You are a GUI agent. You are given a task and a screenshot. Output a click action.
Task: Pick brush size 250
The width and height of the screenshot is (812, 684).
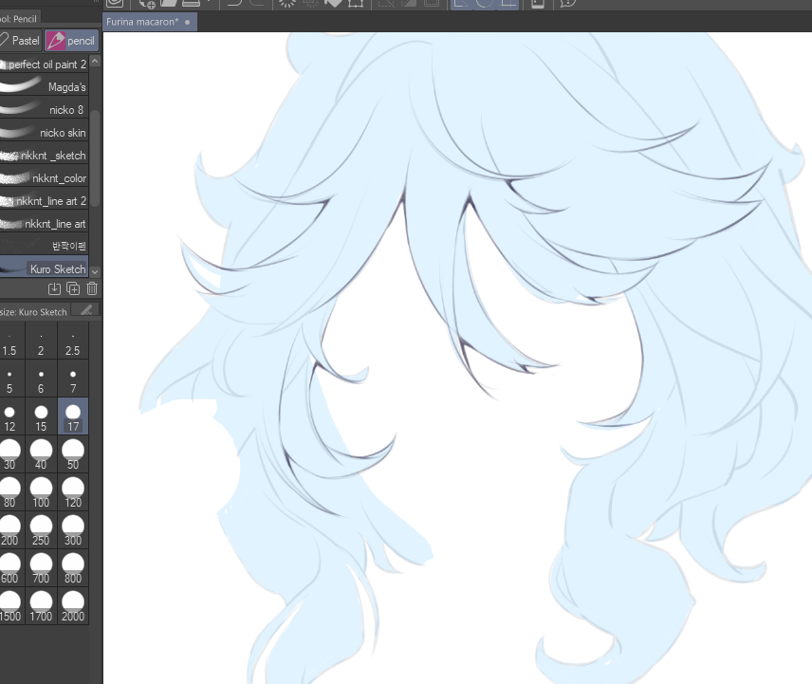coord(41,530)
